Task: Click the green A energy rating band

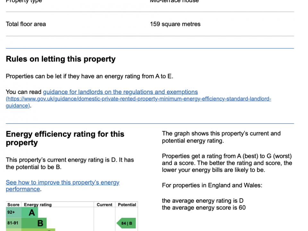Action: (x=31, y=212)
